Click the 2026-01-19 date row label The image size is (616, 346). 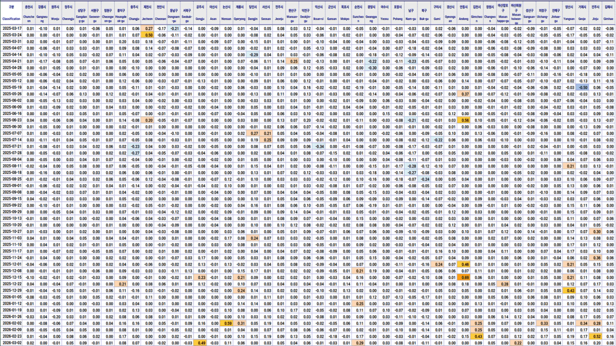pos(12,310)
